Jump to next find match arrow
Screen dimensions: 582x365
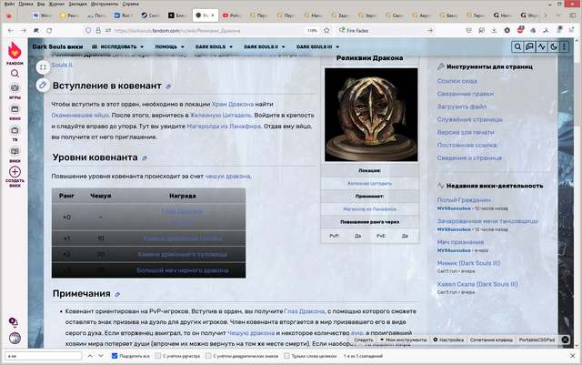click(x=101, y=356)
